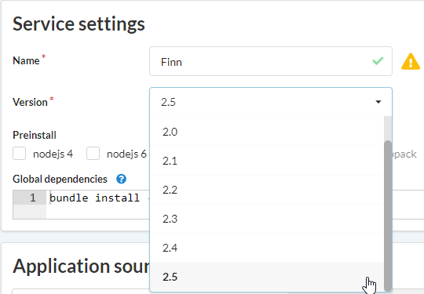Click the yellow warning triangle icon
This screenshot has width=424, height=294.
click(411, 62)
